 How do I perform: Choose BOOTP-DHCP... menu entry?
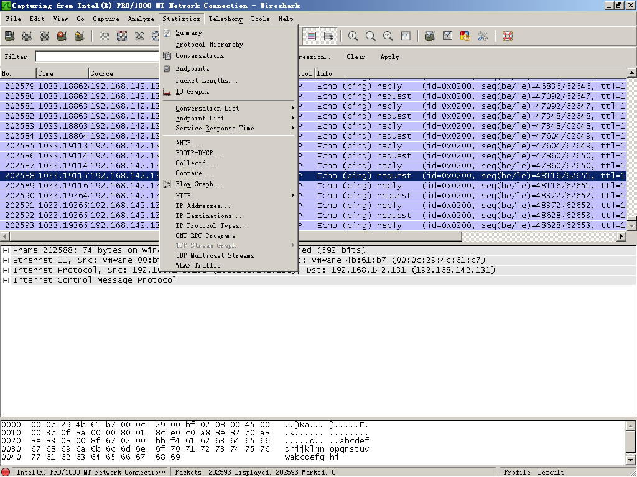[229, 153]
